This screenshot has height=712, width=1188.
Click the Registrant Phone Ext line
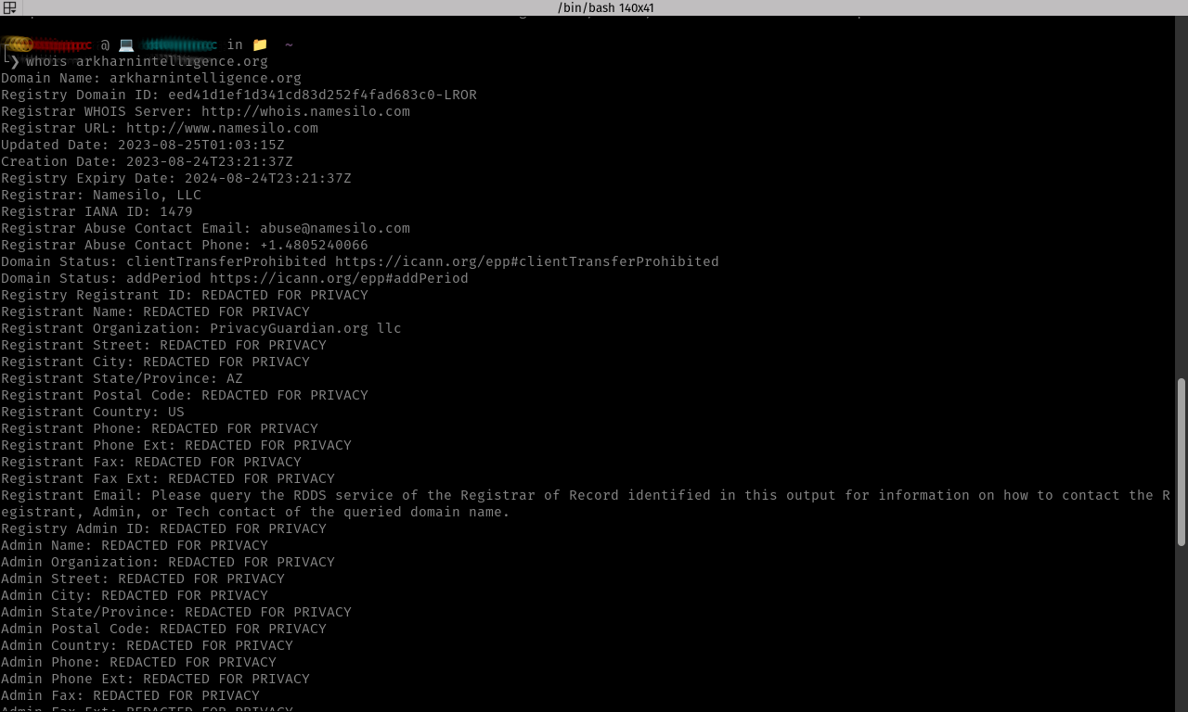point(176,445)
